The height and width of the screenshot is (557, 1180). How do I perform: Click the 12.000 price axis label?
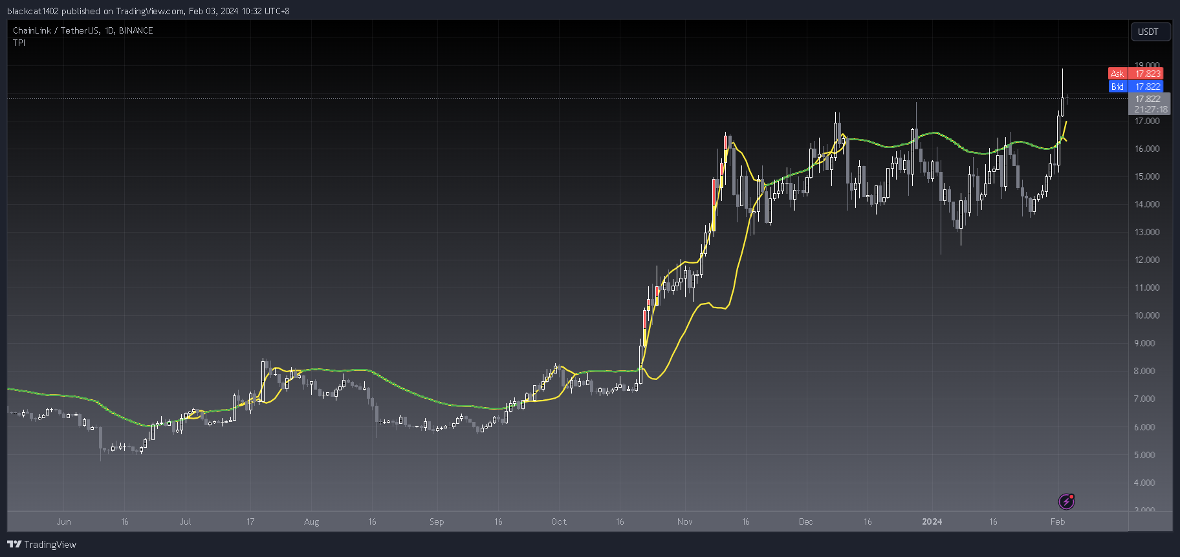click(1147, 260)
